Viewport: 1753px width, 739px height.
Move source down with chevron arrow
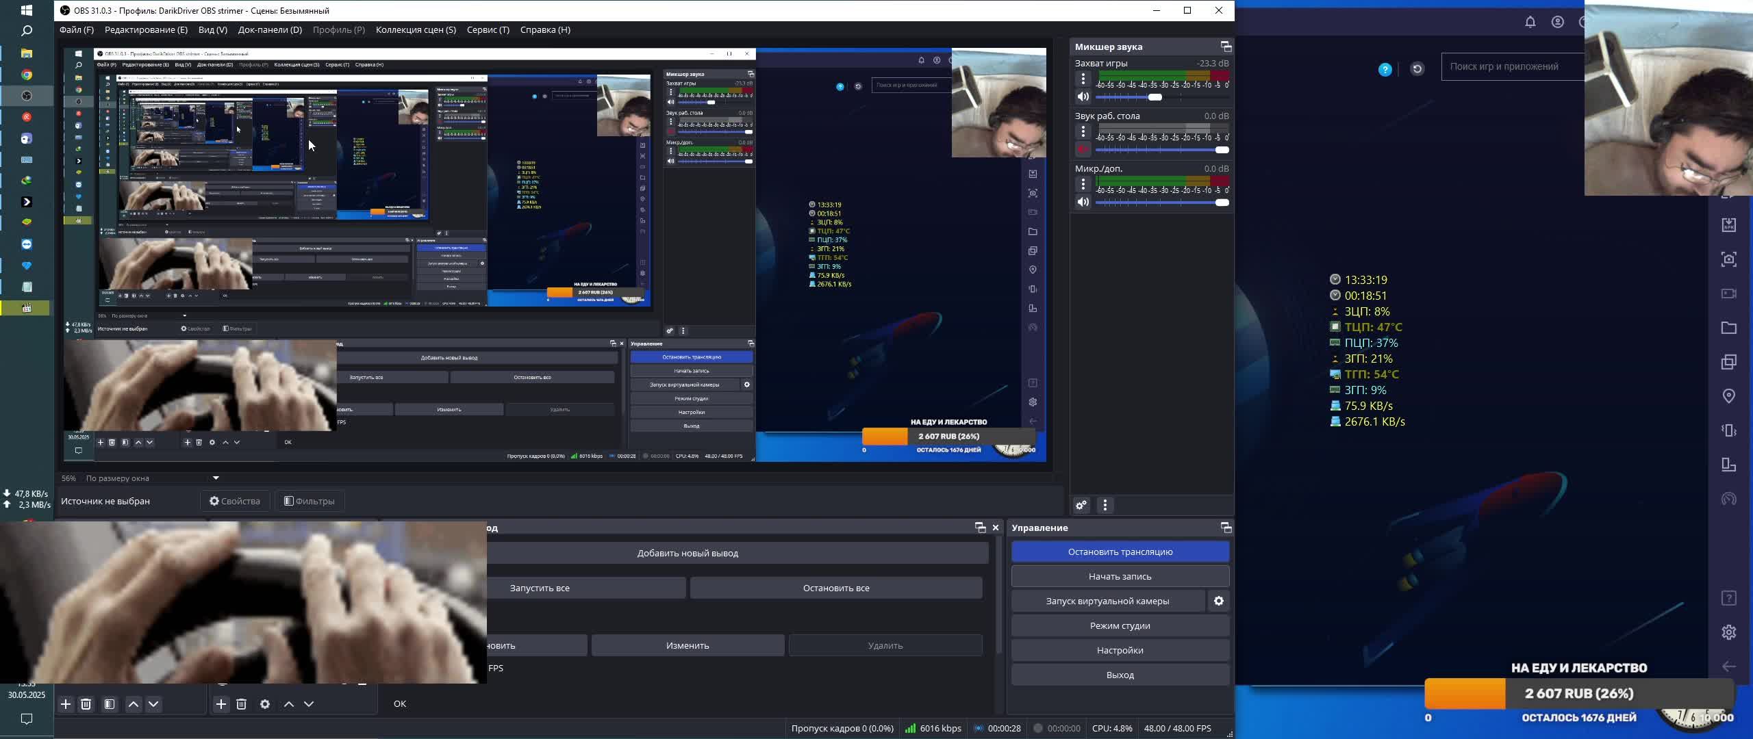(x=309, y=703)
